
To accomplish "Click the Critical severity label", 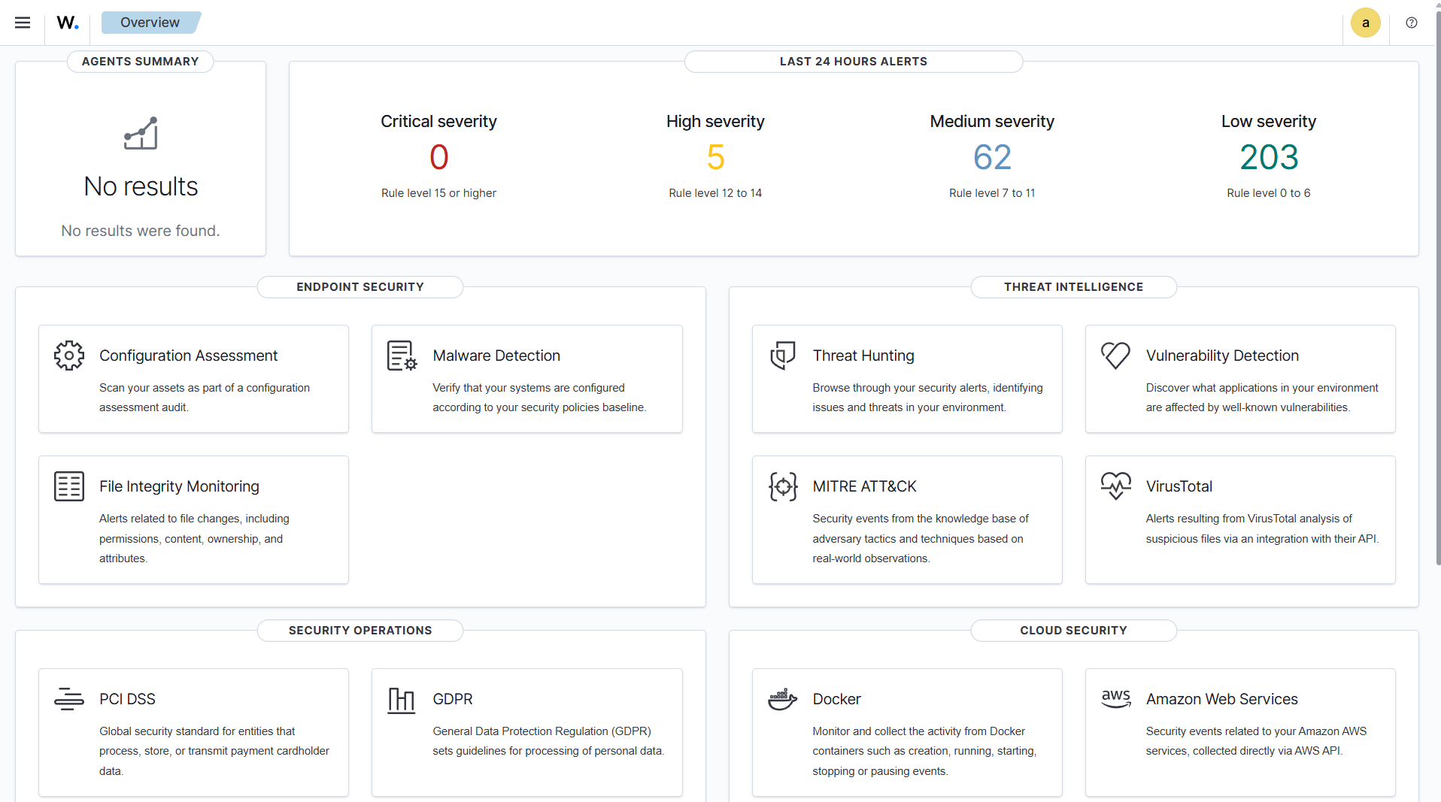I will click(438, 121).
